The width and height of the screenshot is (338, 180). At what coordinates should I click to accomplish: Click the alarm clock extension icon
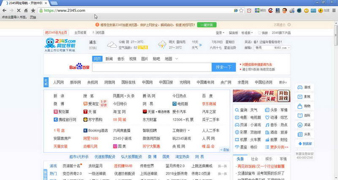(250, 10)
